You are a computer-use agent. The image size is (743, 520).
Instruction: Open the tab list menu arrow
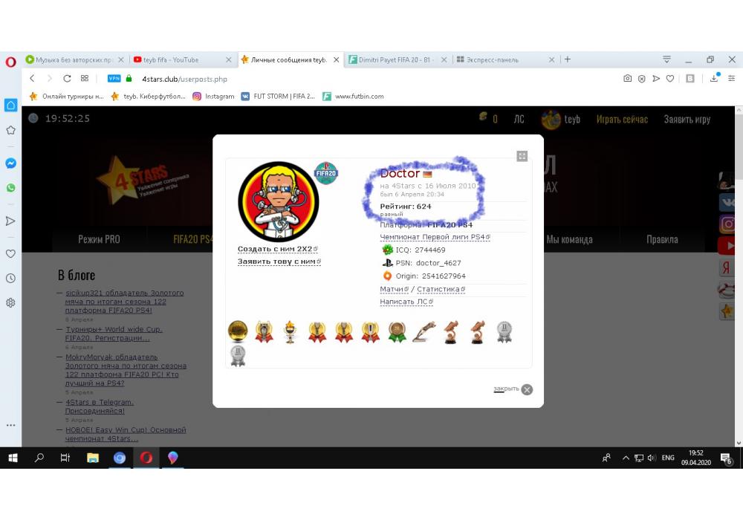click(666, 59)
